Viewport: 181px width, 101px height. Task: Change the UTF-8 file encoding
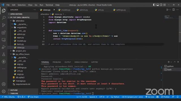[102, 97]
